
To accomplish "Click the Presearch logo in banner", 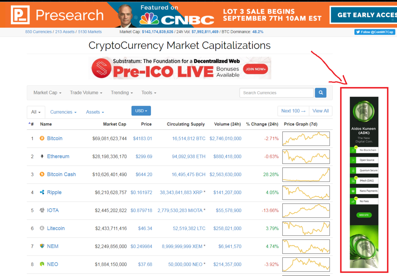I will [x=57, y=15].
